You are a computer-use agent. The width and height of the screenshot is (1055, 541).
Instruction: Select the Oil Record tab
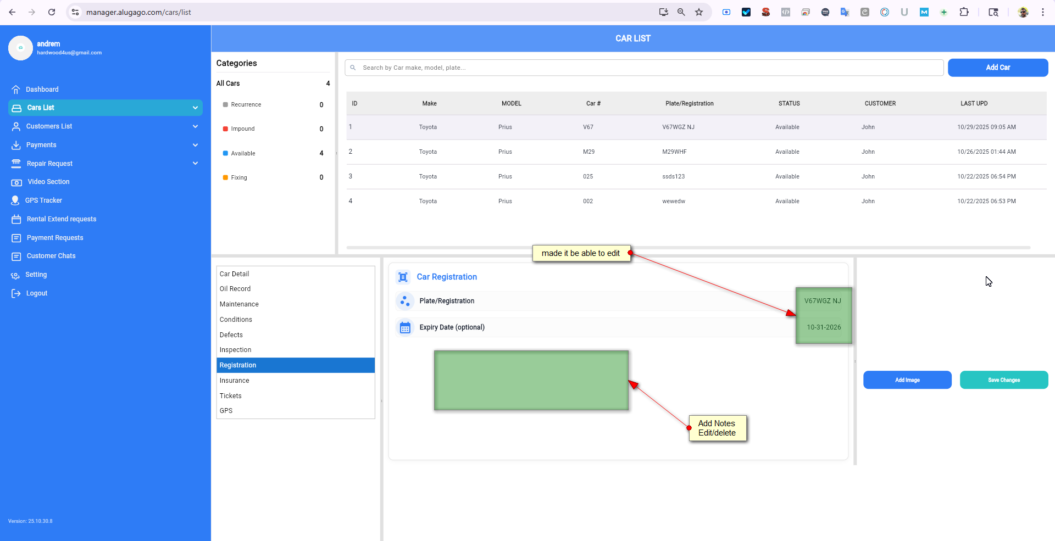(x=235, y=289)
